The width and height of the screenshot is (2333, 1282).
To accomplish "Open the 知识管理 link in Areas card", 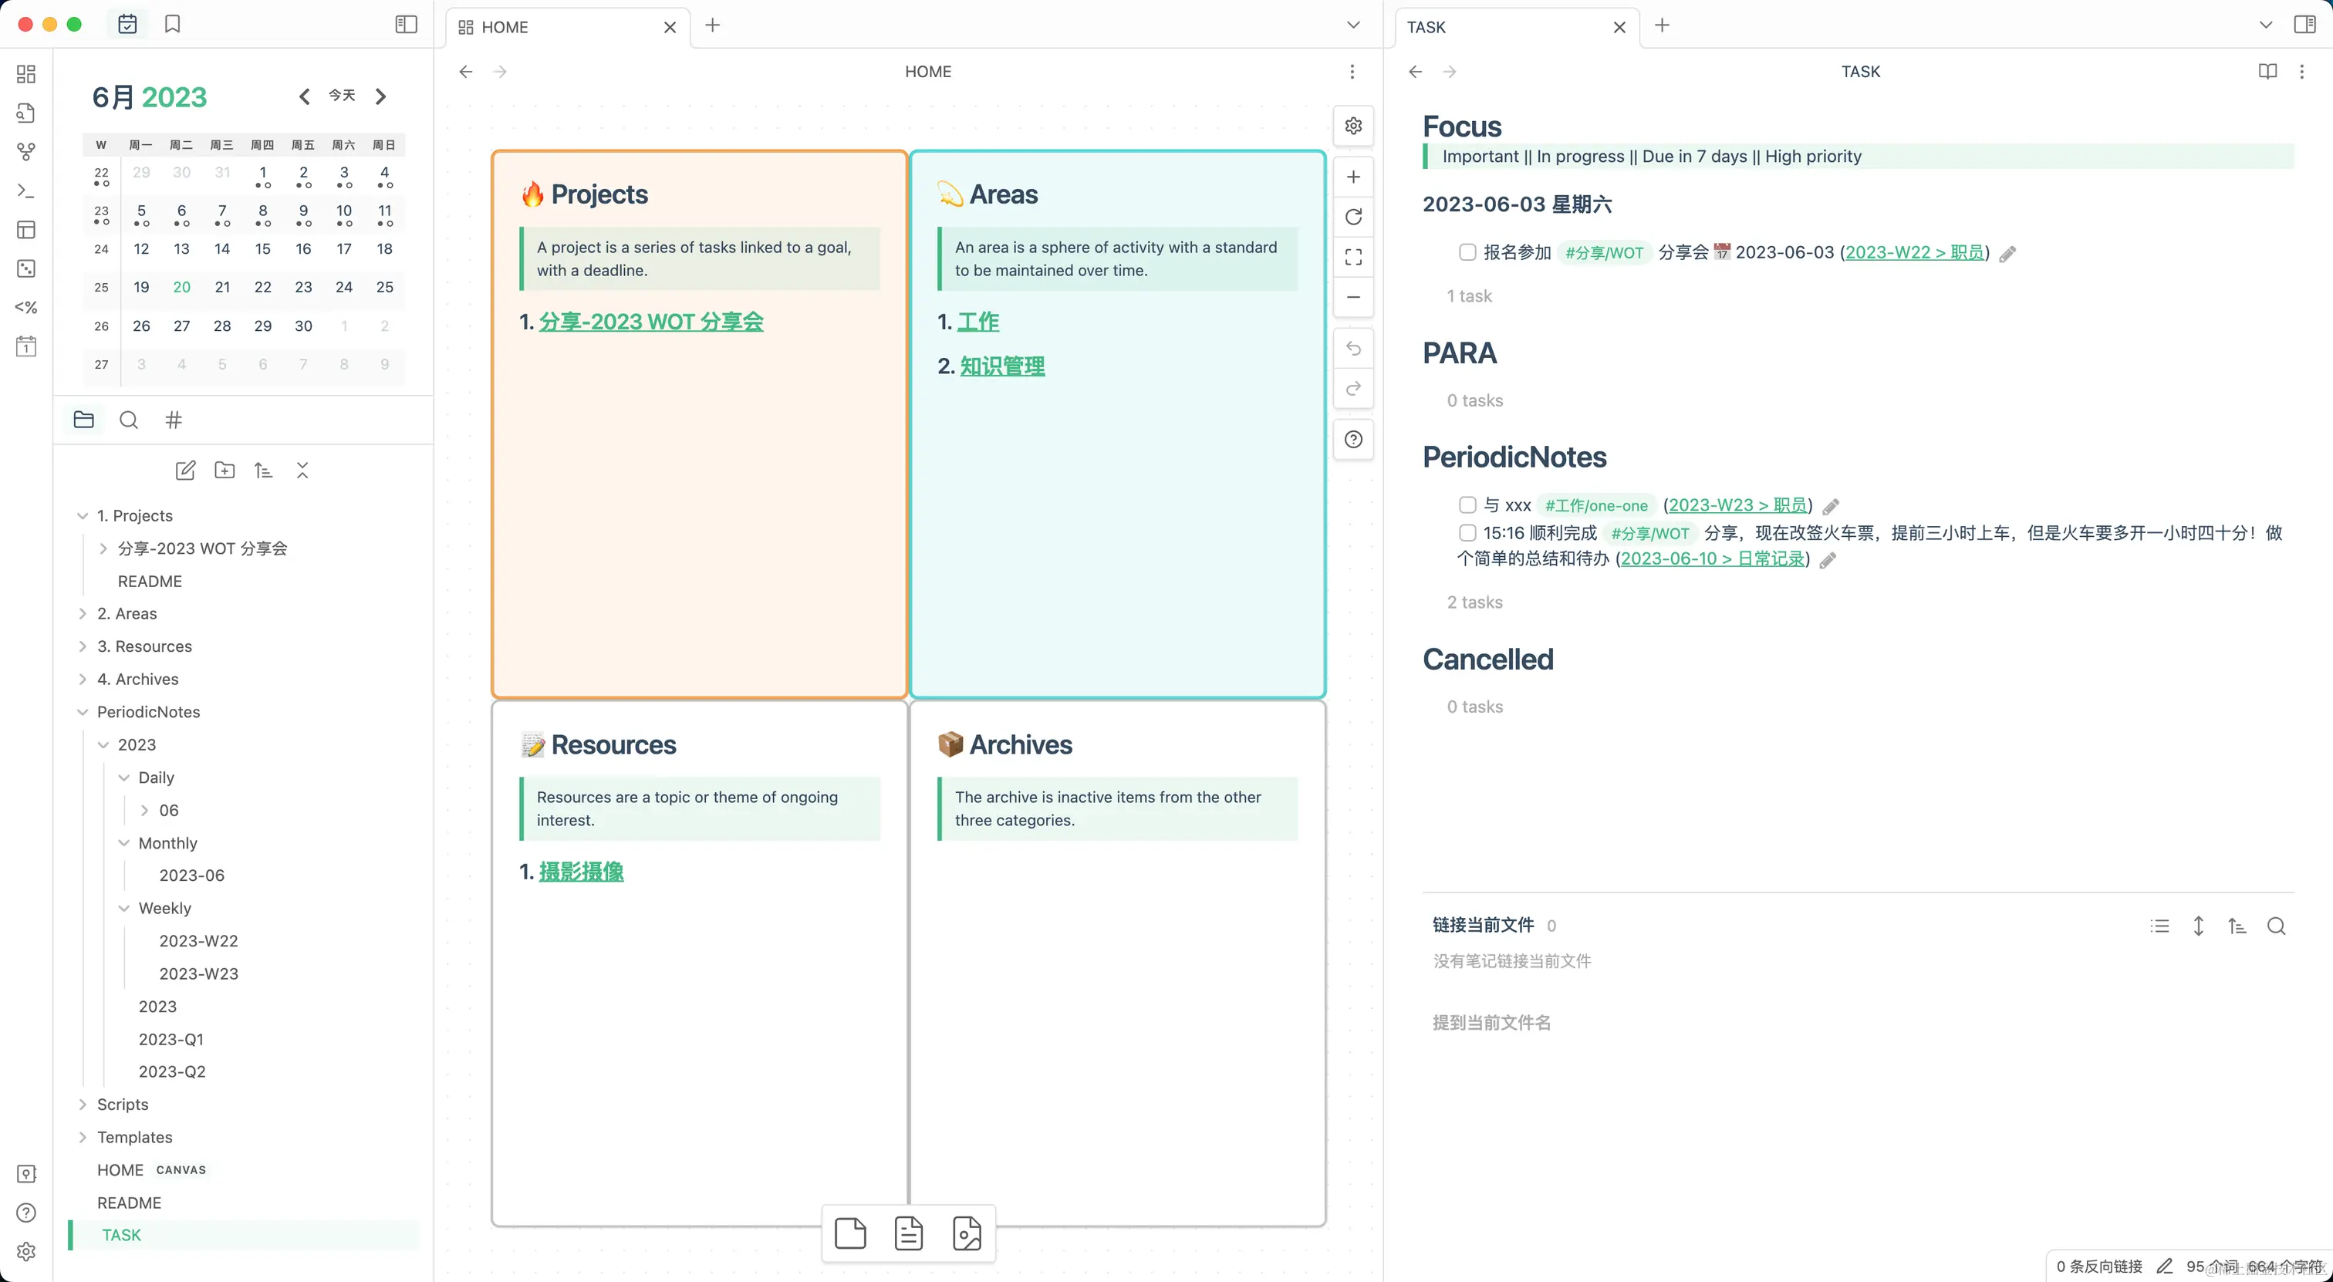I will pyautogui.click(x=1001, y=366).
